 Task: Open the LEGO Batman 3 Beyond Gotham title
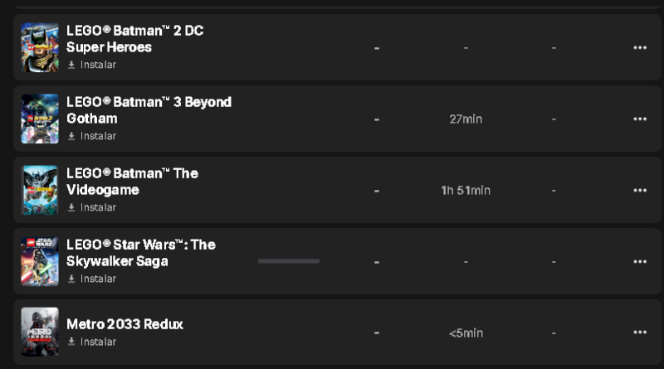tap(148, 110)
